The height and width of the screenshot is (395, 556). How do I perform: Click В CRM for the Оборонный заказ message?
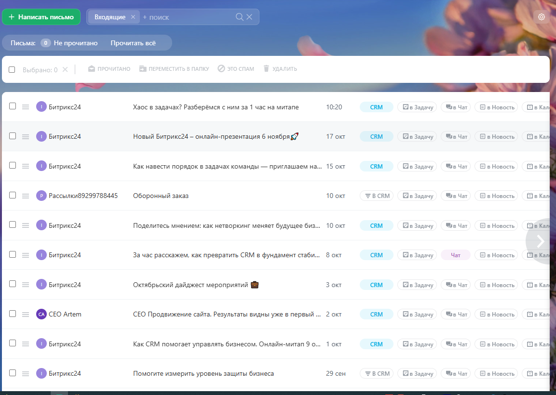[377, 196]
